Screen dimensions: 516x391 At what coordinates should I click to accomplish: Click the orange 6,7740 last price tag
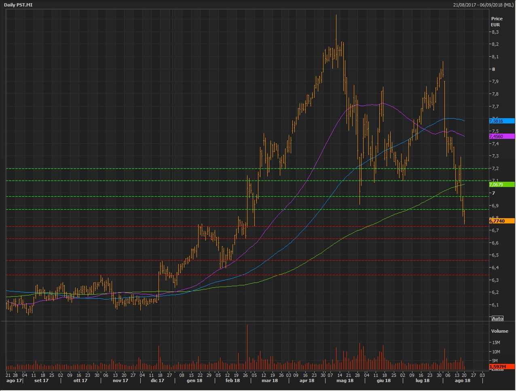pyautogui.click(x=501, y=221)
